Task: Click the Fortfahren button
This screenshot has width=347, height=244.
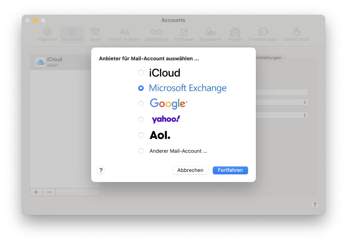Action: pos(230,170)
